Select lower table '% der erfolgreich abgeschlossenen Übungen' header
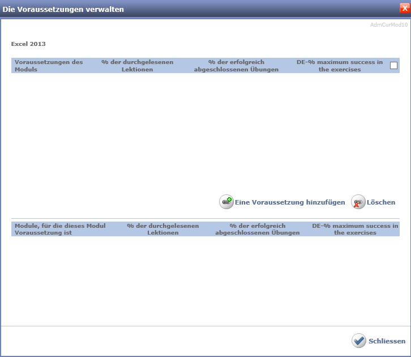 coord(257,229)
